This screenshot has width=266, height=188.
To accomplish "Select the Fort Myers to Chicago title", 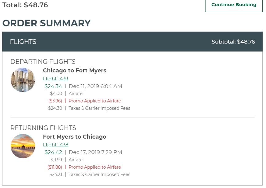I will tap(75, 137).
